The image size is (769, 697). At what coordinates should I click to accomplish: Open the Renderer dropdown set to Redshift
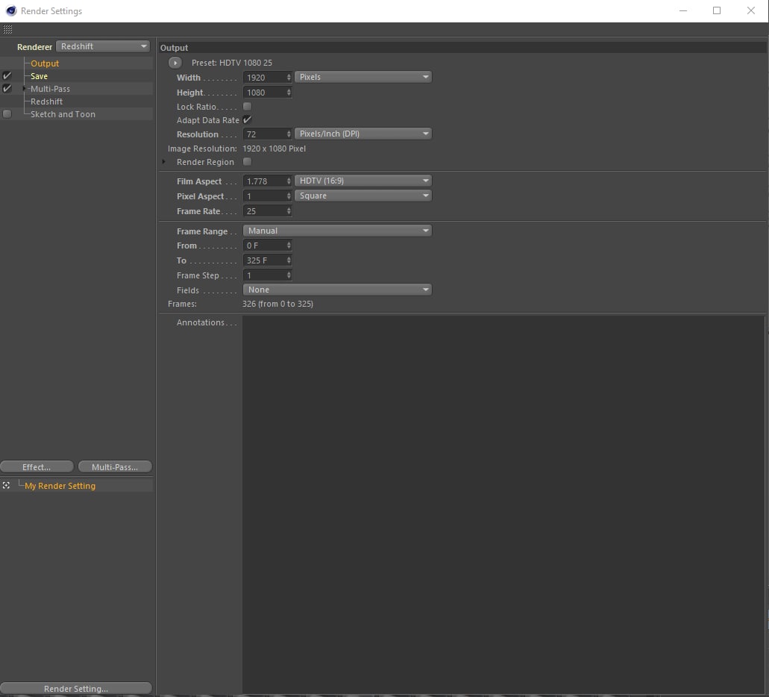(x=103, y=46)
